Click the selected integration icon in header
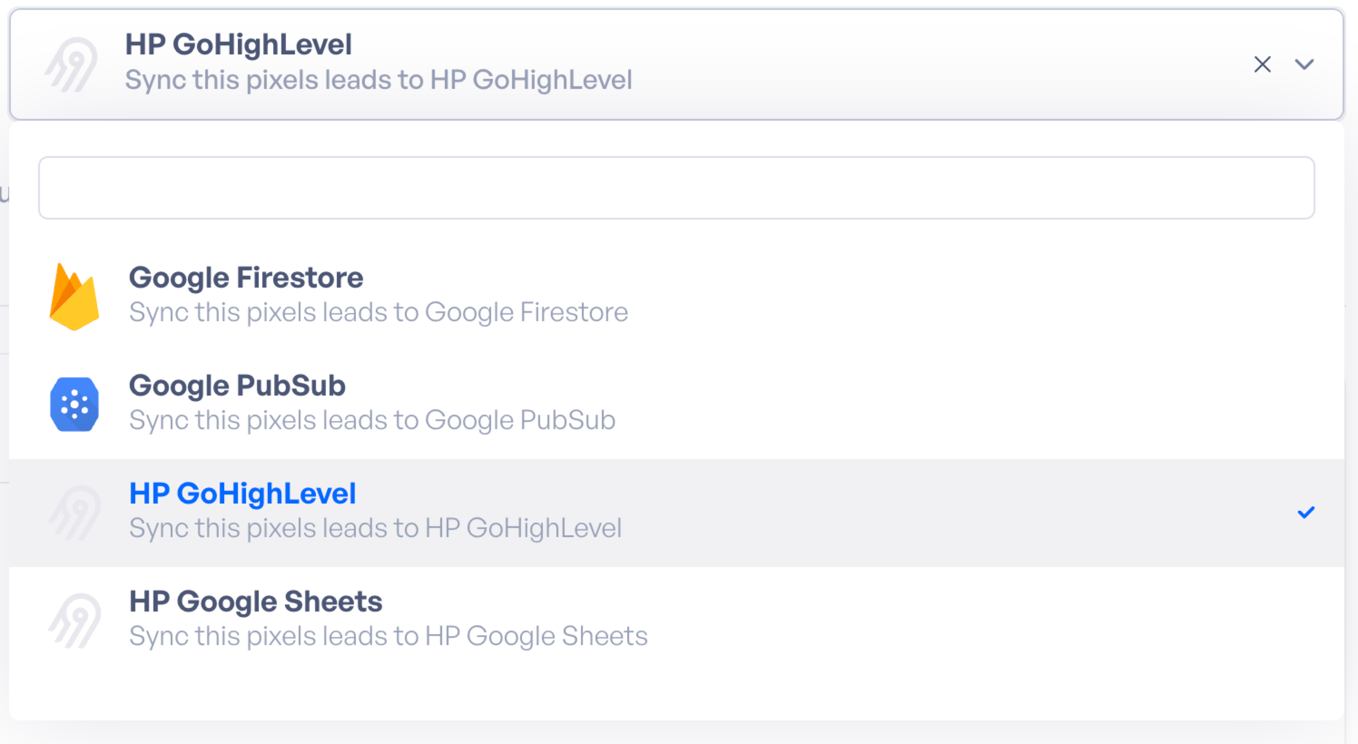 pos(71,64)
